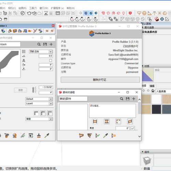This screenshot has width=171, height=171.
Task: Click the 3D cube component thumbnail
Action: [x=147, y=160]
